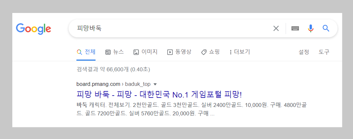The width and height of the screenshot is (353, 139).
Task: Click the Google logo
Action: pyautogui.click(x=34, y=29)
